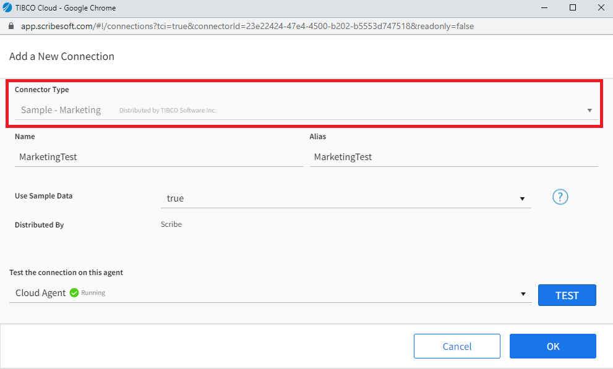The width and height of the screenshot is (613, 369).
Task: Maximize the Chrome window
Action: point(573,8)
